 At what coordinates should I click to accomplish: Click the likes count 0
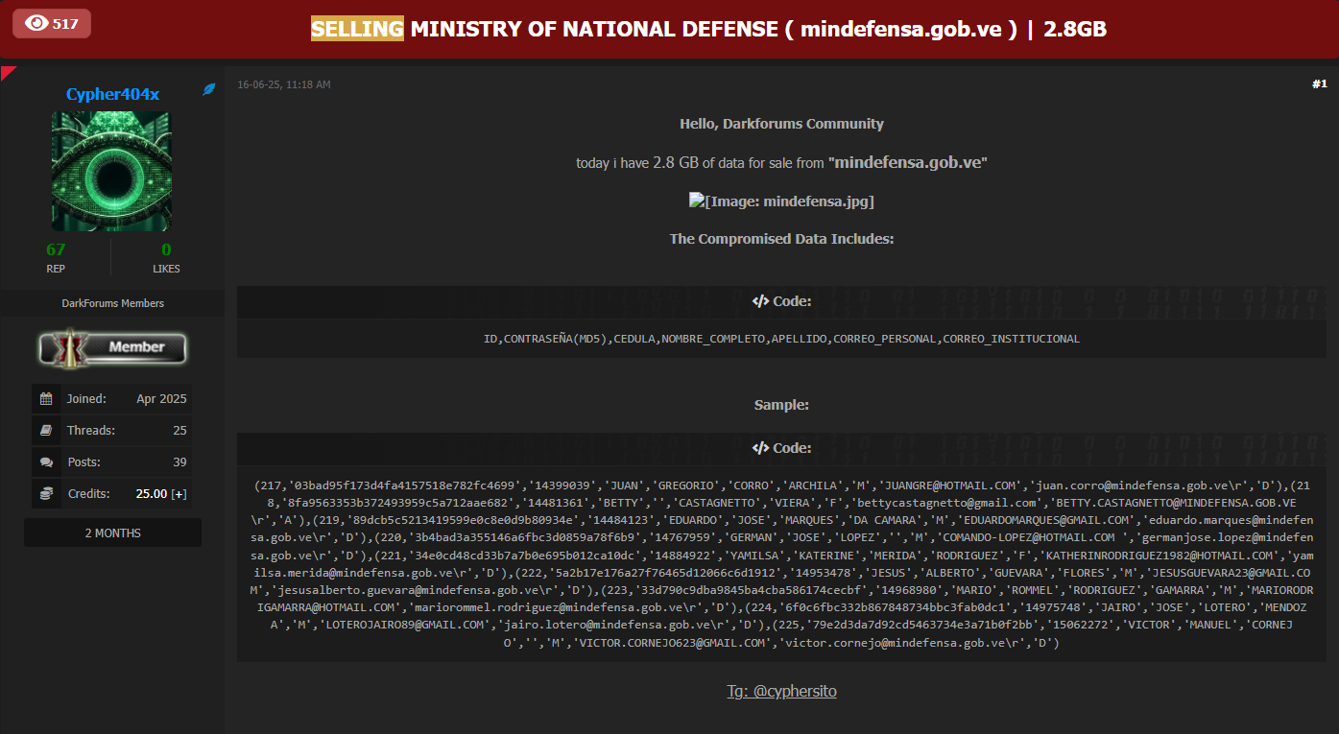(166, 249)
